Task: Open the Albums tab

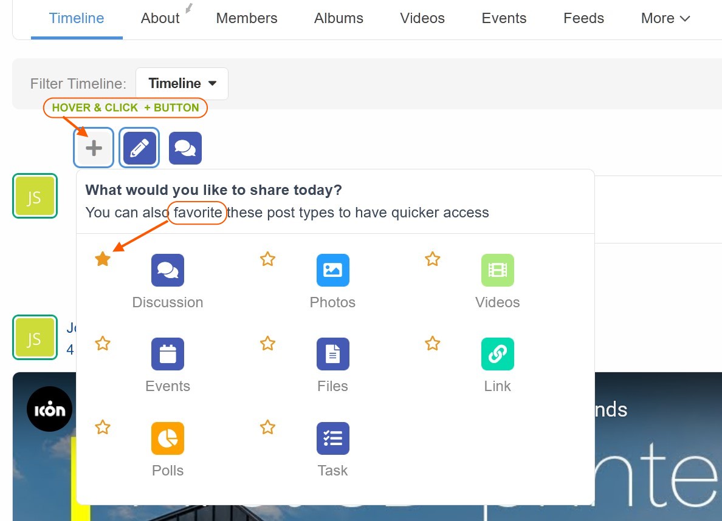Action: point(339,18)
